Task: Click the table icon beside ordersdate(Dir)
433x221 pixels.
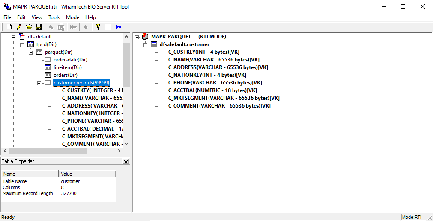Action: click(48, 60)
